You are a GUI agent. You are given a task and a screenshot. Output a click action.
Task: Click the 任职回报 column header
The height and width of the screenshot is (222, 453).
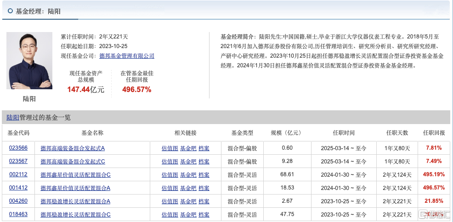[x=434, y=133]
